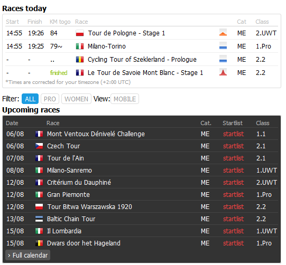Image resolution: width=286 pixels, height=265 pixels.
Task: Open Gran Piemonte race page
Action: tap(68, 195)
